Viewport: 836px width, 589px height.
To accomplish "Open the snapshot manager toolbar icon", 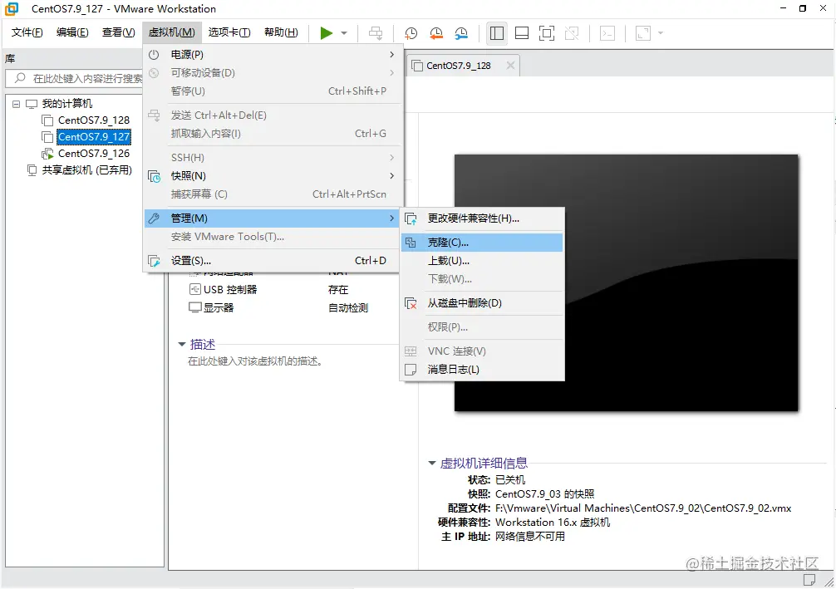I will click(461, 33).
